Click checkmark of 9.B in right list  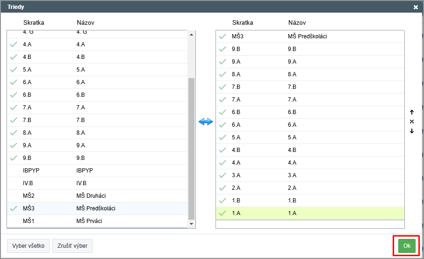pos(223,49)
